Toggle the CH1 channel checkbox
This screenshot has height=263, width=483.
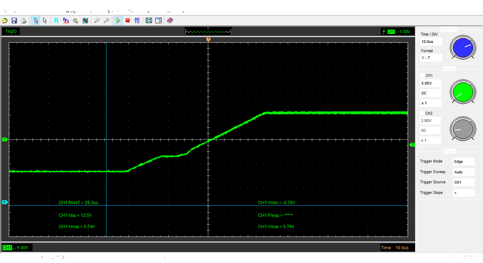(x=422, y=75)
